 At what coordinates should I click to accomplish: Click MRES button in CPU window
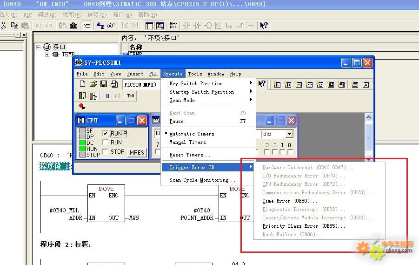tap(137, 153)
